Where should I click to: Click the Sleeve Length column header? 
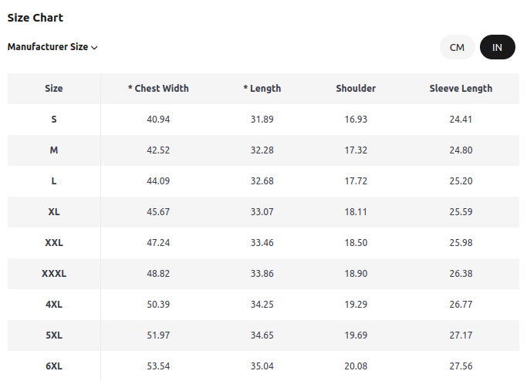(x=461, y=89)
